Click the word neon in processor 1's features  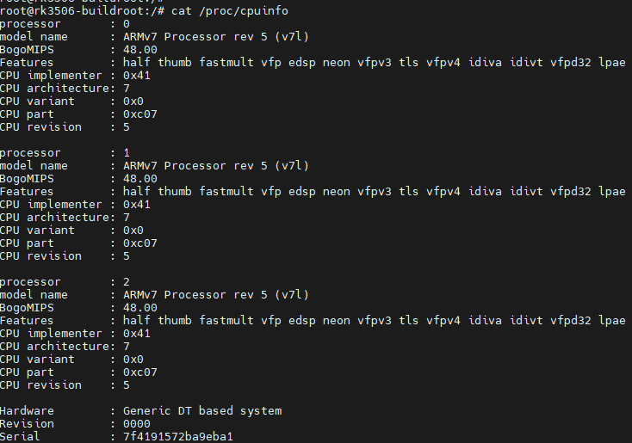point(337,191)
